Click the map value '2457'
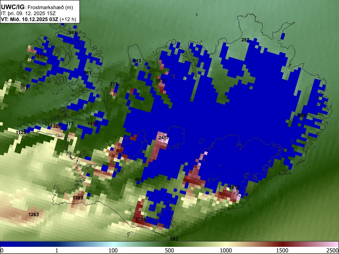The height and width of the screenshot is (254, 339). pyautogui.click(x=164, y=138)
